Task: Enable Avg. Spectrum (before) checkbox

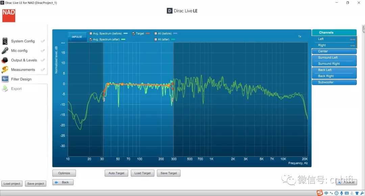Action: tap(91, 34)
